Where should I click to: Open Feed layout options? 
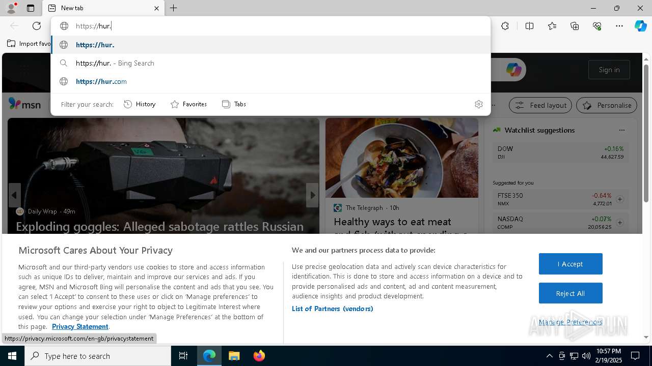[x=540, y=105]
